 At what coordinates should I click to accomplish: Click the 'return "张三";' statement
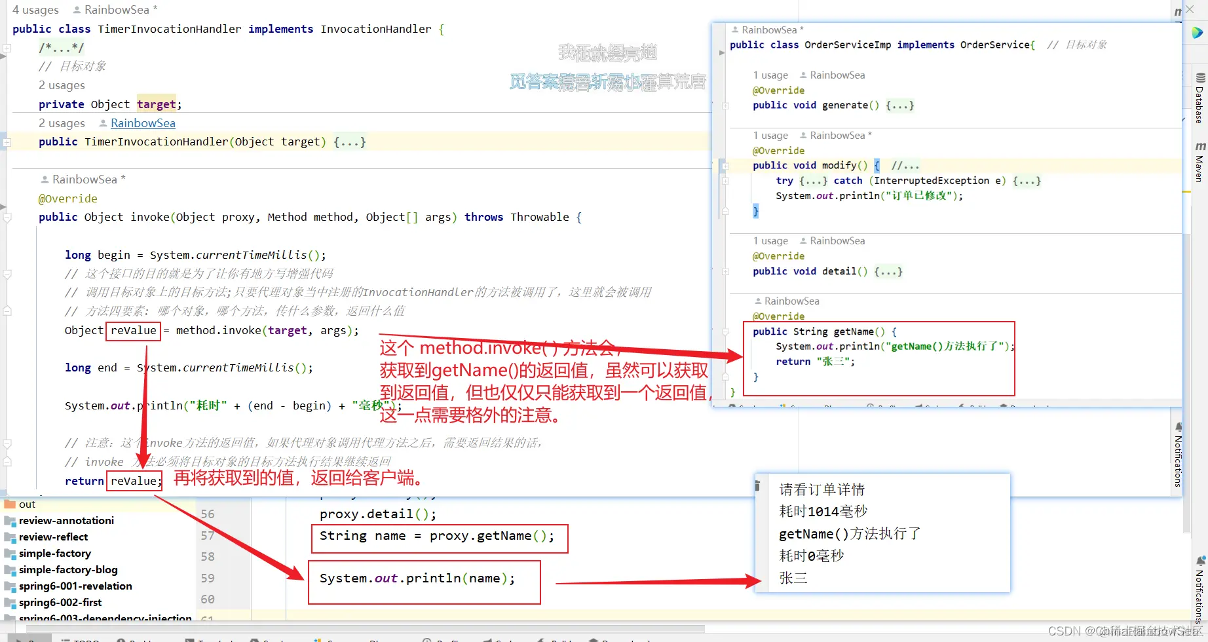pyautogui.click(x=816, y=362)
